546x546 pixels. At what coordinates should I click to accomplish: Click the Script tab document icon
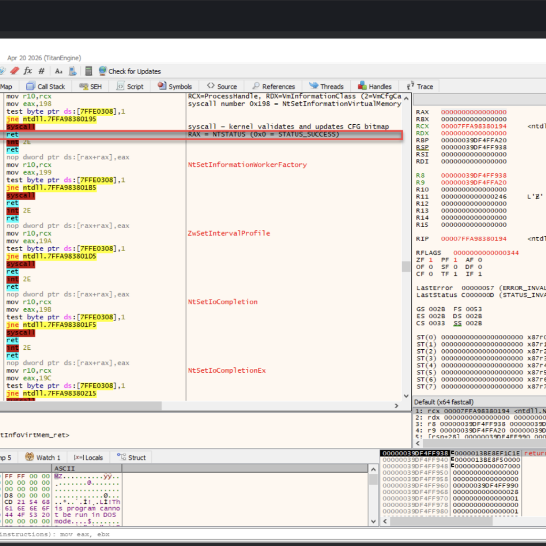[120, 86]
